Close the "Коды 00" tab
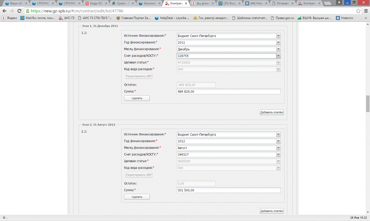 click(106, 3)
